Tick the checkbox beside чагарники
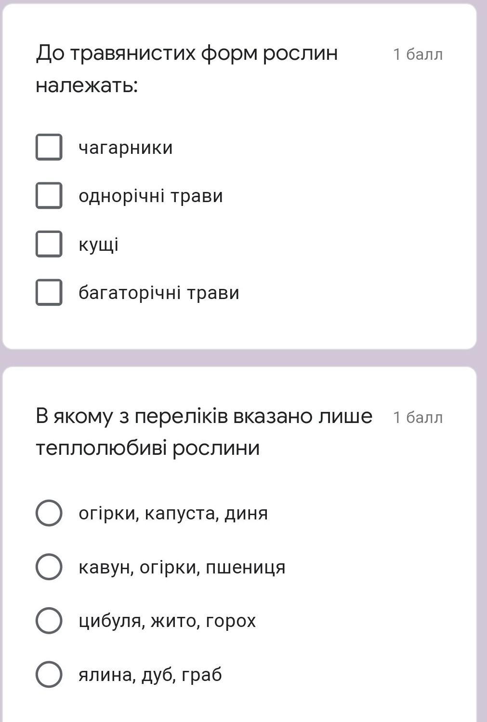The image size is (487, 722). pos(49,147)
